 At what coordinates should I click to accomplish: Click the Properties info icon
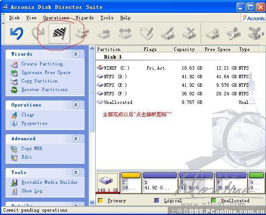coord(14,124)
